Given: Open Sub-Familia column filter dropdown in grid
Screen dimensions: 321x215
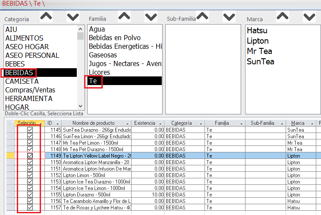Looking at the screenshot, I should tap(282, 123).
